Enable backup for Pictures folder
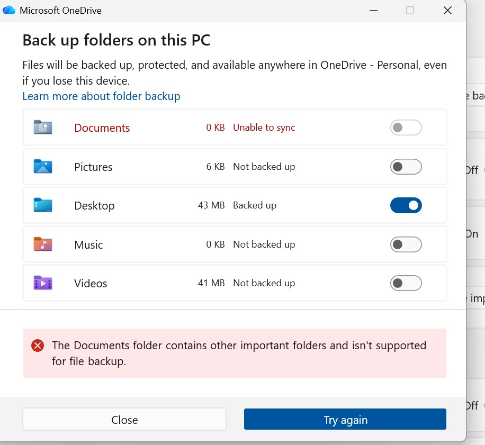The width and height of the screenshot is (485, 445). pos(406,167)
